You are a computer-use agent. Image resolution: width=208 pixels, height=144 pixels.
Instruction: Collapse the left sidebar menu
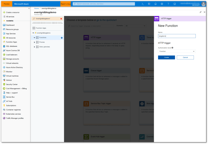(x=29, y=8)
